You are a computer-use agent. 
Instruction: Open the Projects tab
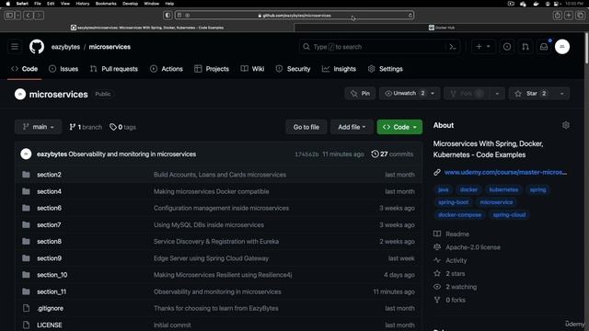coord(212,69)
